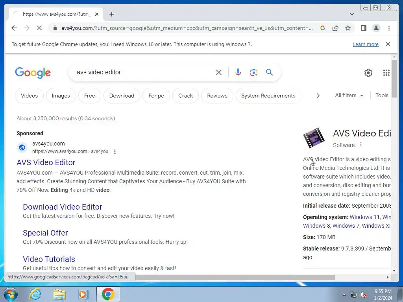This screenshot has height=302, width=403.
Task: Toggle the Chrome side panel
Action: click(x=363, y=28)
